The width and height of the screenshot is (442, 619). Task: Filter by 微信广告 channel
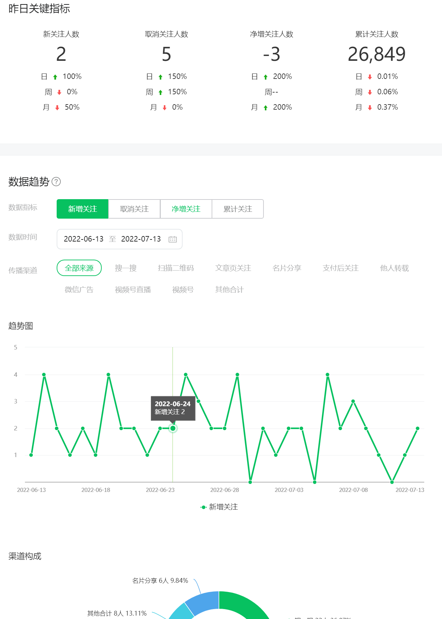(79, 290)
